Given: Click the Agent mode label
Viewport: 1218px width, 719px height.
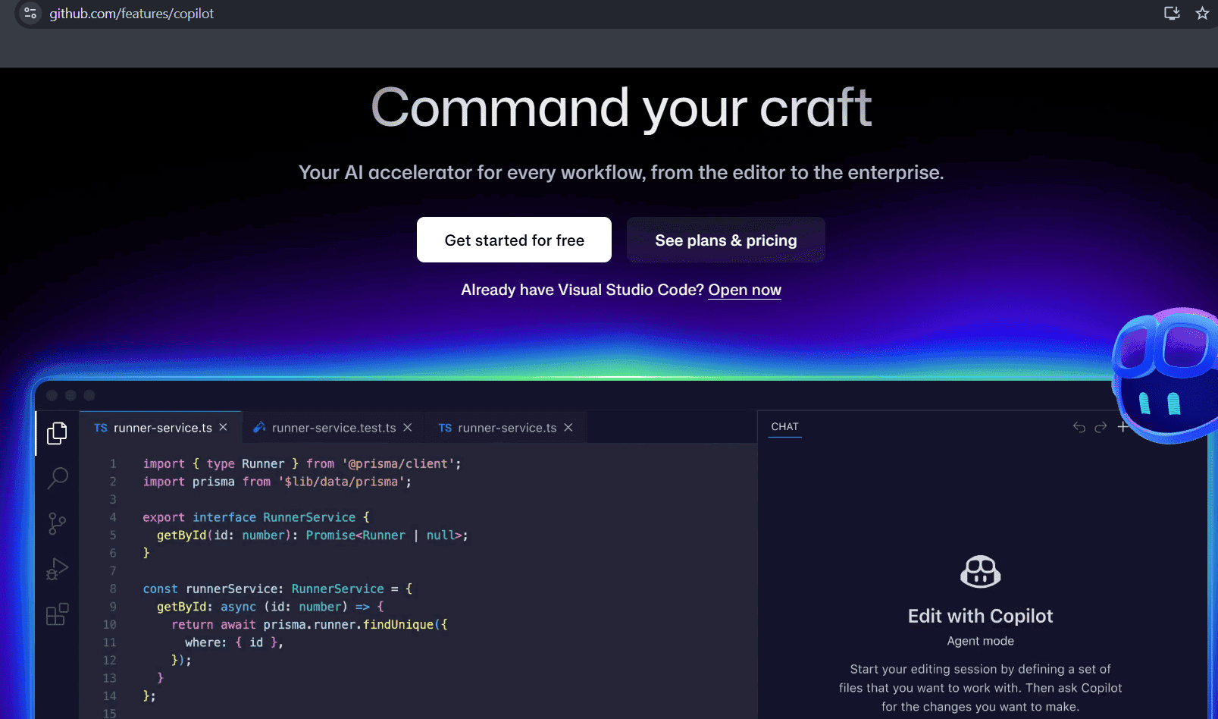Looking at the screenshot, I should coord(980,641).
